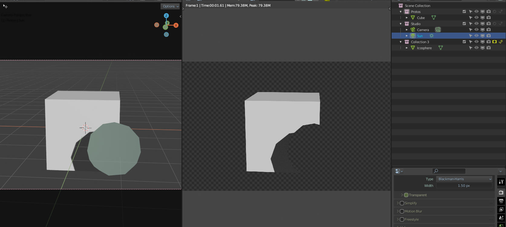The height and width of the screenshot is (227, 506).
Task: Click the Icosphere mesh data icon
Action: [x=440, y=48]
